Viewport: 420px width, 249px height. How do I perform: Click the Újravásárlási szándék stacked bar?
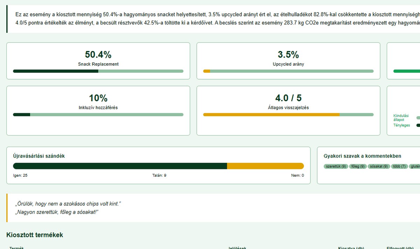click(158, 166)
